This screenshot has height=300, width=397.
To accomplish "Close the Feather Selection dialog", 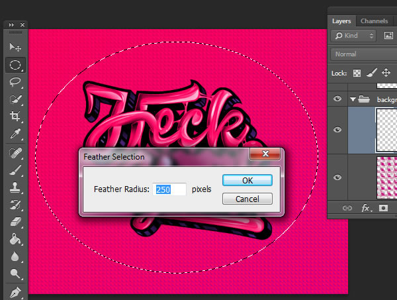I will coord(265,154).
